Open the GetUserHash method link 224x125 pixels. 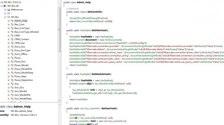coord(109,109)
